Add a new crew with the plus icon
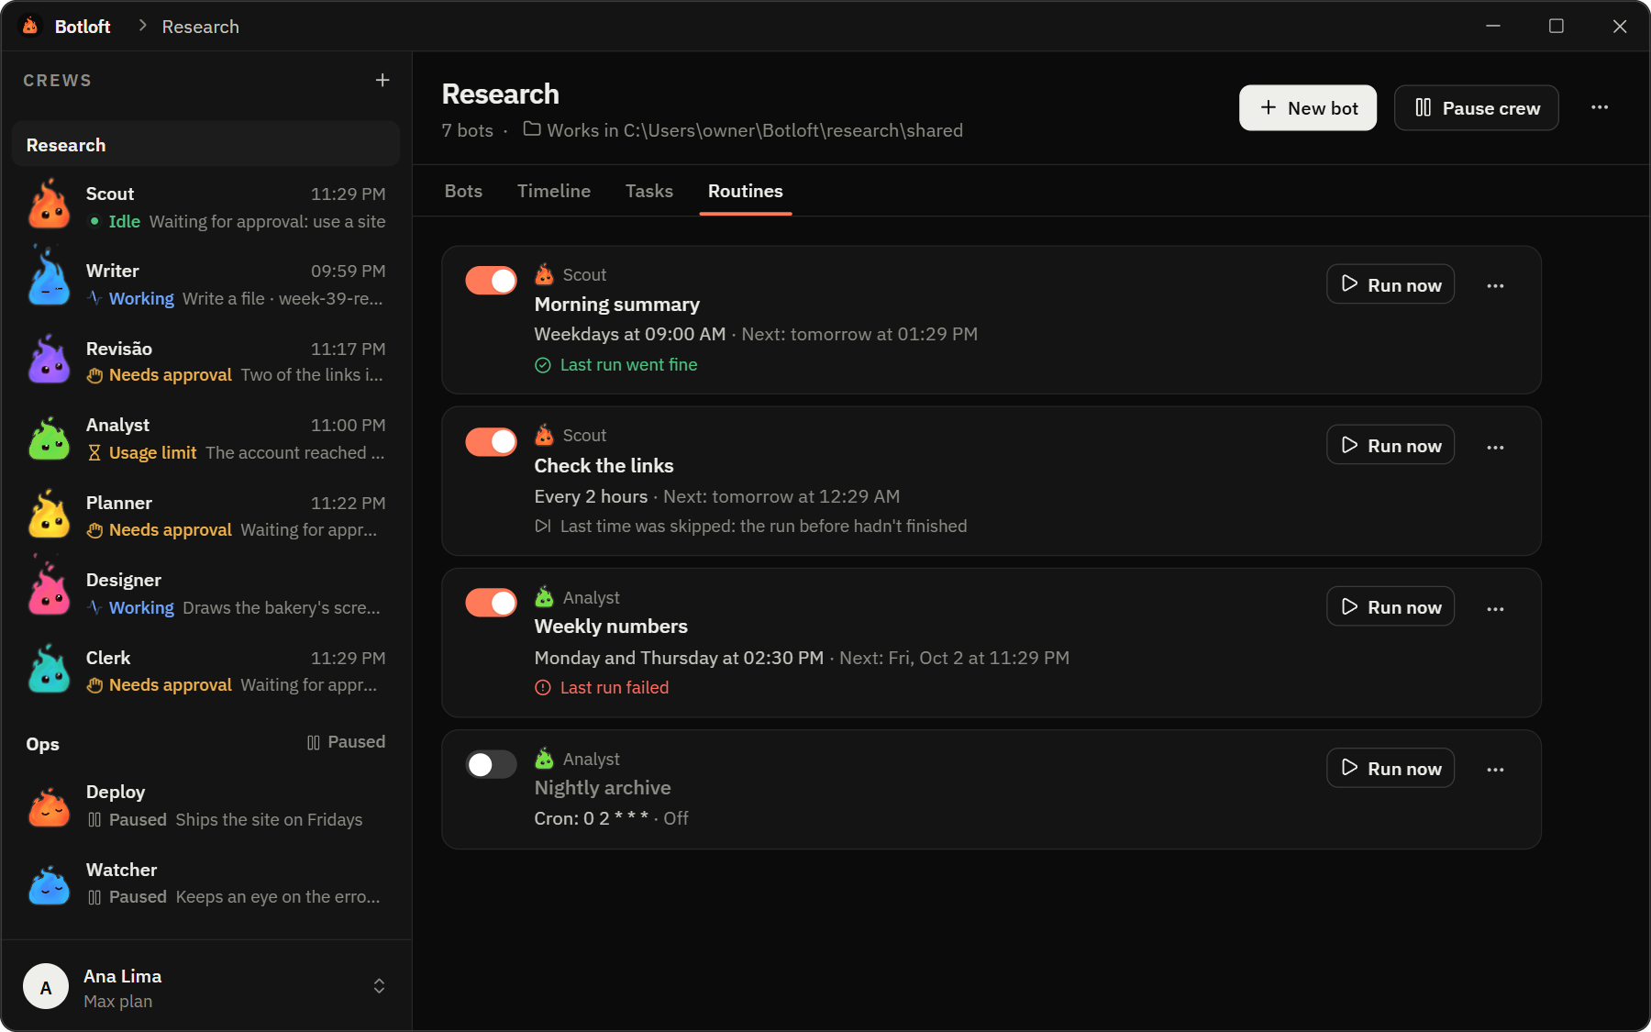Image resolution: width=1651 pixels, height=1032 pixels. click(x=382, y=81)
